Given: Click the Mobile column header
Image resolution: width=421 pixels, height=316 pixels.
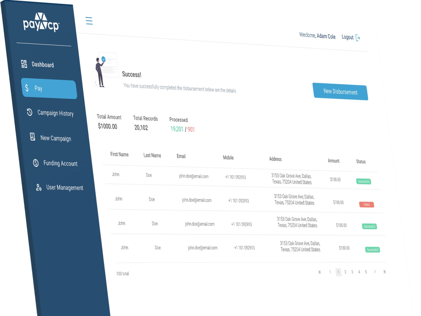Looking at the screenshot, I should pyautogui.click(x=228, y=158).
